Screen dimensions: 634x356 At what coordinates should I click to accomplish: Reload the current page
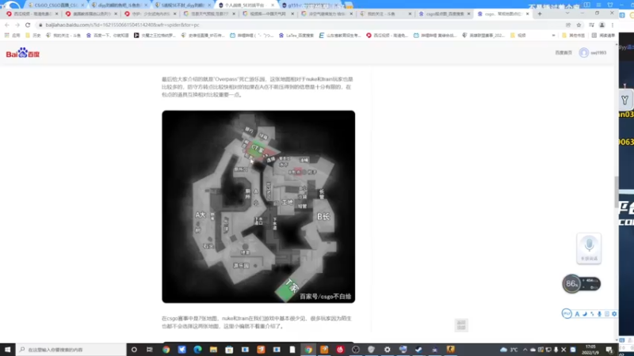pyautogui.click(x=28, y=25)
